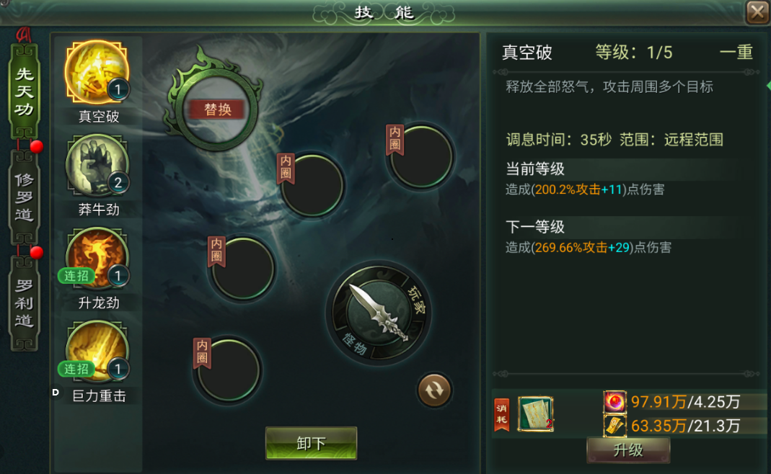Select the bottom-left empty 内圈 slot

[x=228, y=370]
